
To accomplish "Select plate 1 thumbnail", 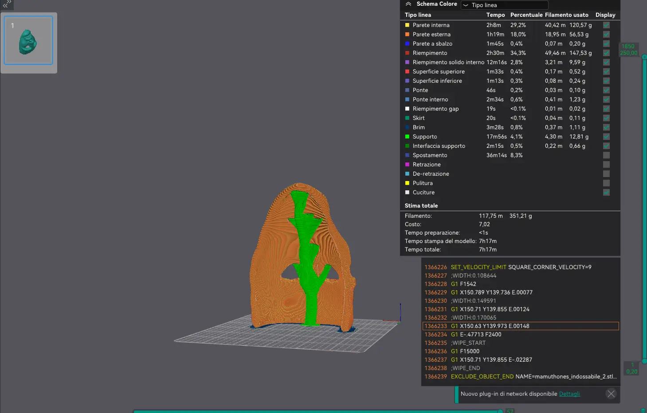I will pos(28,40).
